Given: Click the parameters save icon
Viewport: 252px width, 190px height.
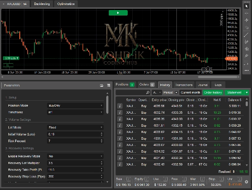Looking at the screenshot, I should click(109, 86).
